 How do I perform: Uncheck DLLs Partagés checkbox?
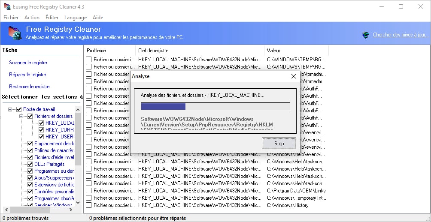pos(30,164)
